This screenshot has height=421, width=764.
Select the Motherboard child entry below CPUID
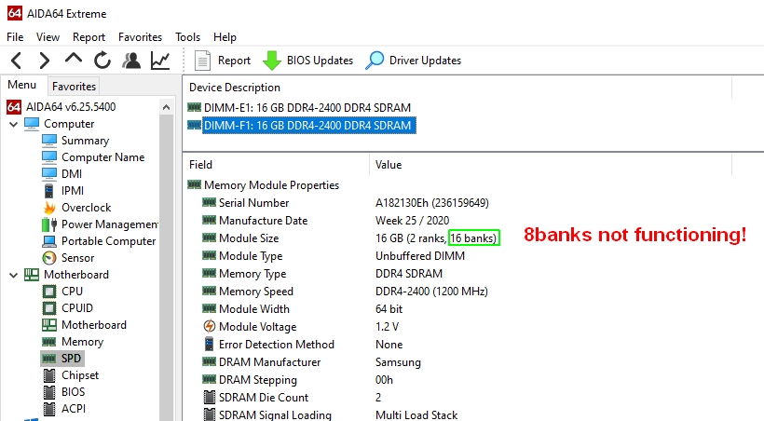93,325
